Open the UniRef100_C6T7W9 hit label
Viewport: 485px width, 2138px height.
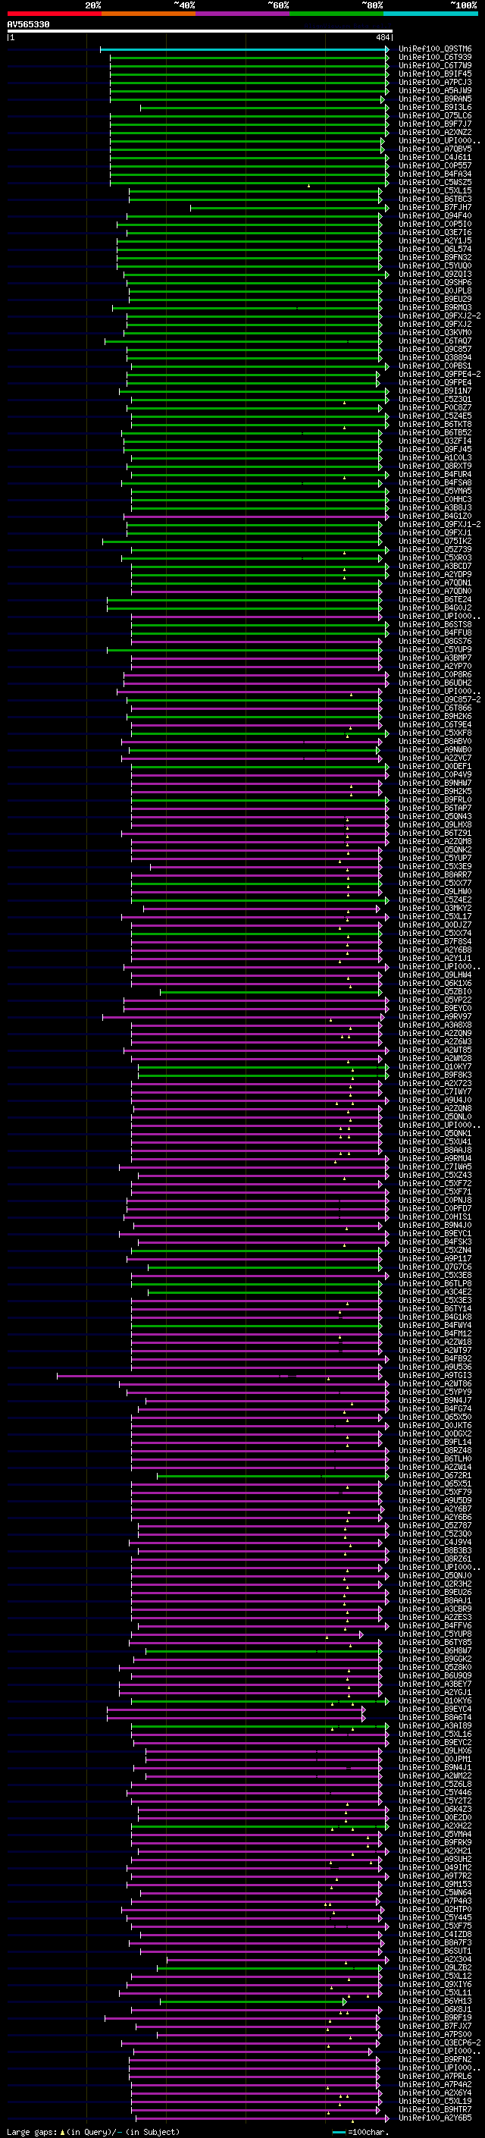click(x=435, y=65)
